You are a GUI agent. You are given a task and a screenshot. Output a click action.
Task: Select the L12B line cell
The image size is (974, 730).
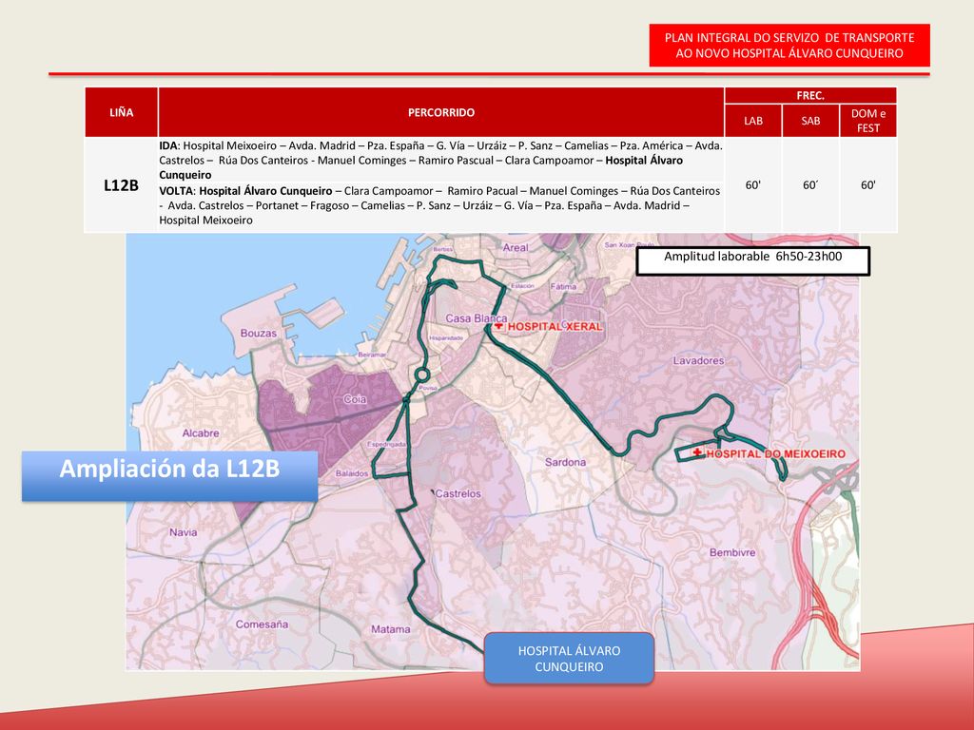pyautogui.click(x=121, y=185)
